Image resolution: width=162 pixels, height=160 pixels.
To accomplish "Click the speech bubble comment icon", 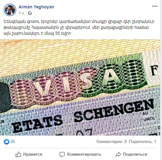I will pos(62,154).
